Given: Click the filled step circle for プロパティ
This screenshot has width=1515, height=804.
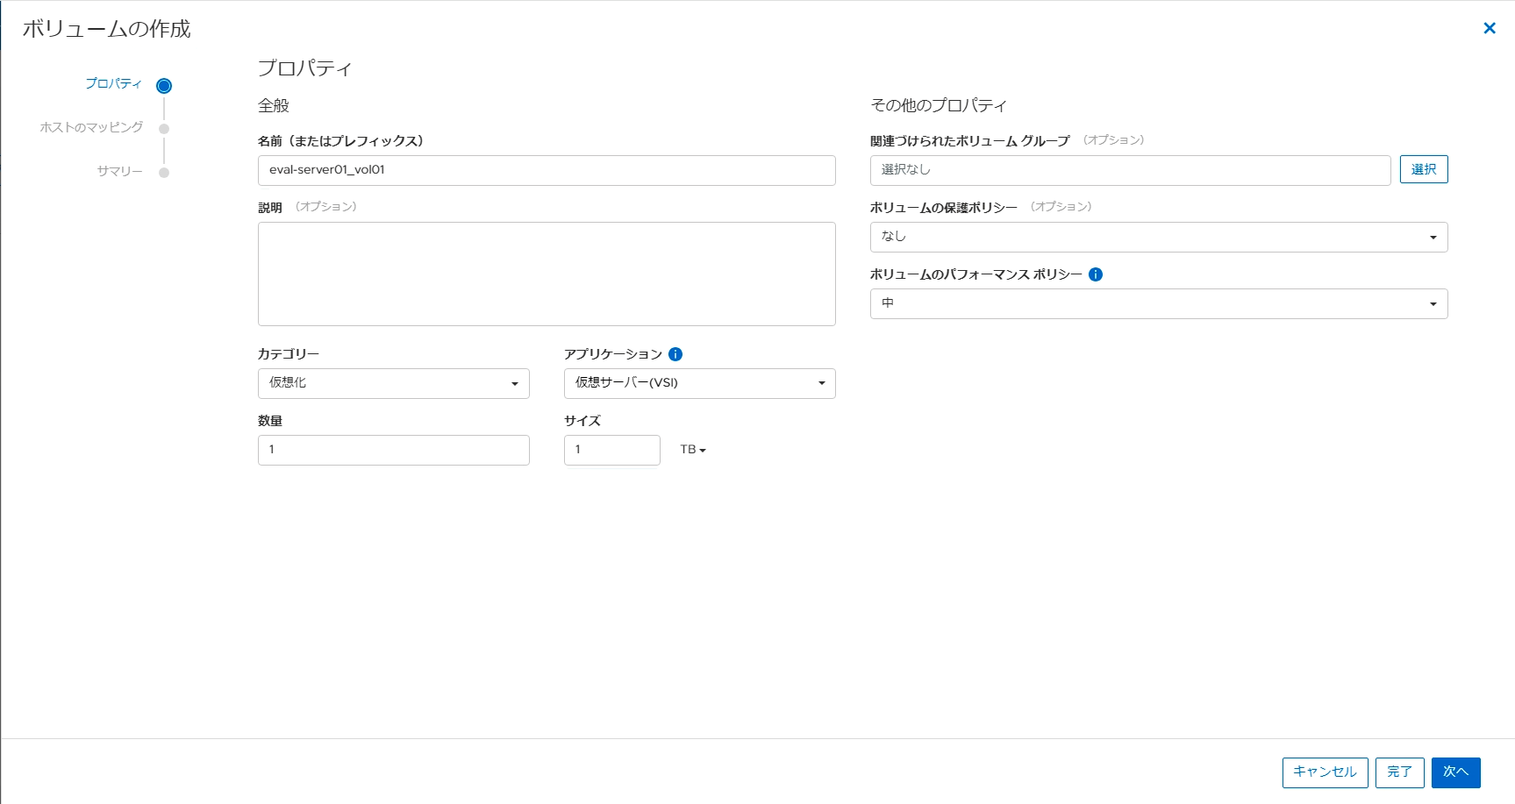Looking at the screenshot, I should click(x=163, y=85).
